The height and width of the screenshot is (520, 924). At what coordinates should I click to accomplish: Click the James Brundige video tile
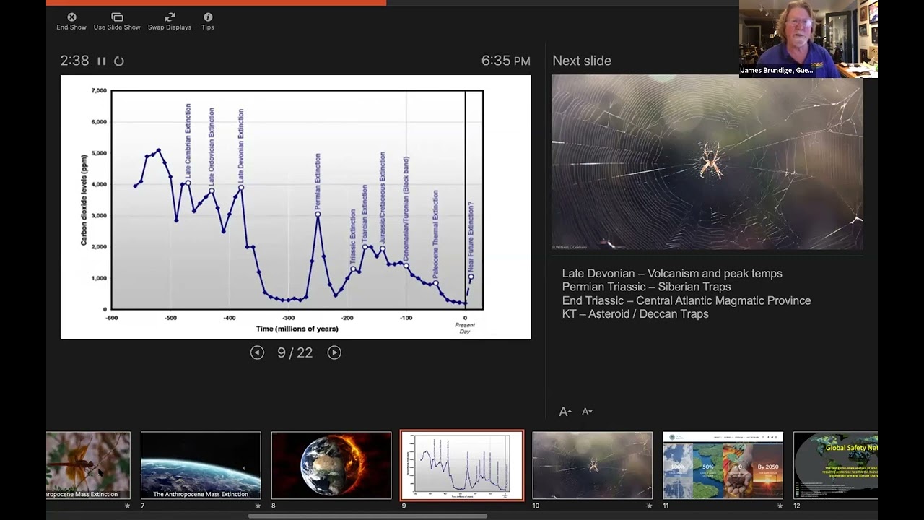(x=808, y=39)
